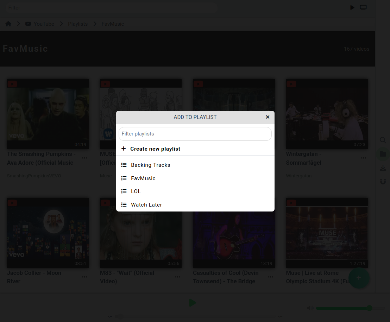Click the YouTube badge on Ava Adore thumbnail
The height and width of the screenshot is (322, 390).
pos(12,84)
